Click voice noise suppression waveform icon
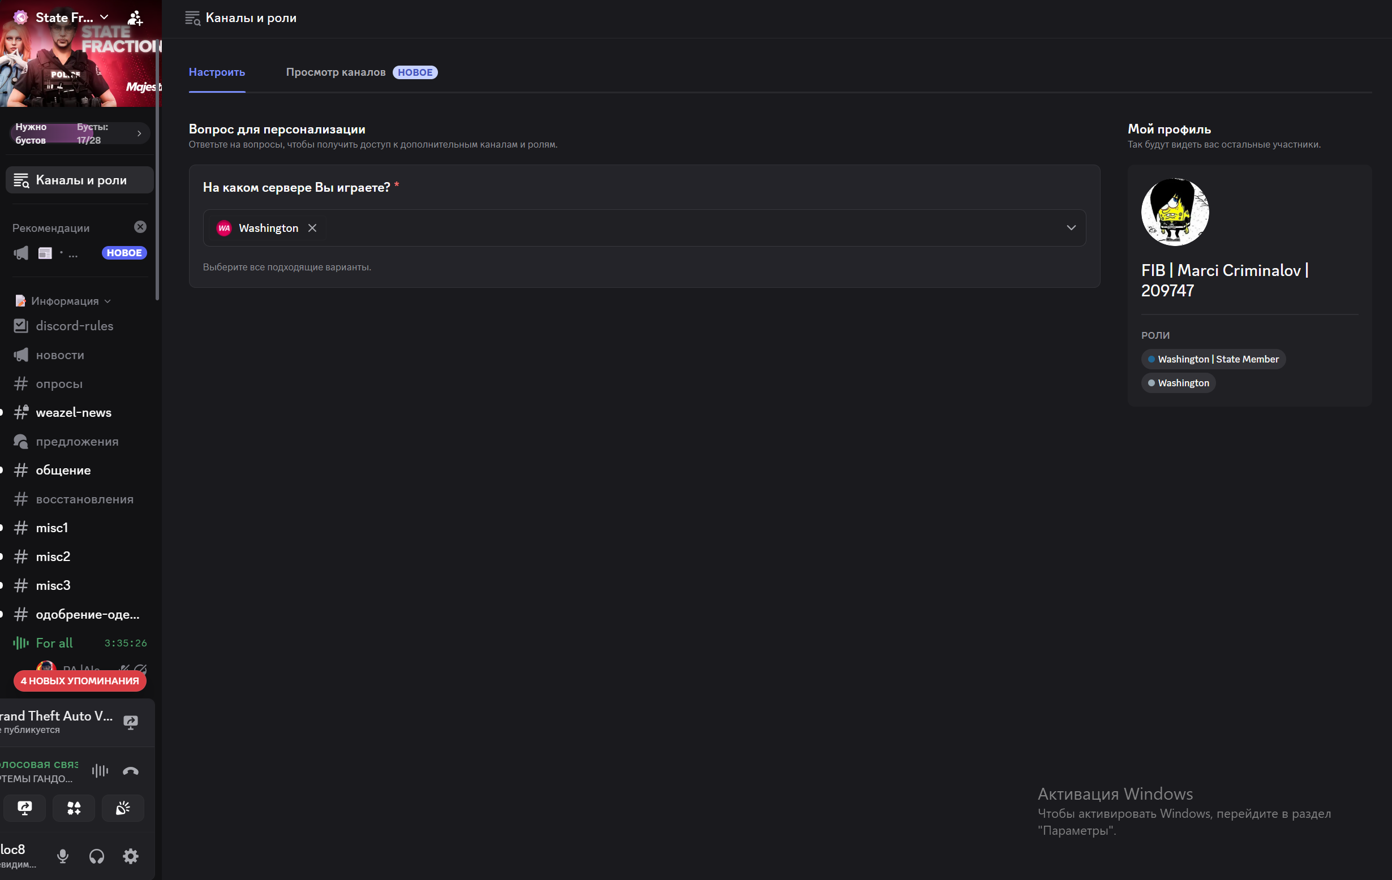 click(100, 771)
